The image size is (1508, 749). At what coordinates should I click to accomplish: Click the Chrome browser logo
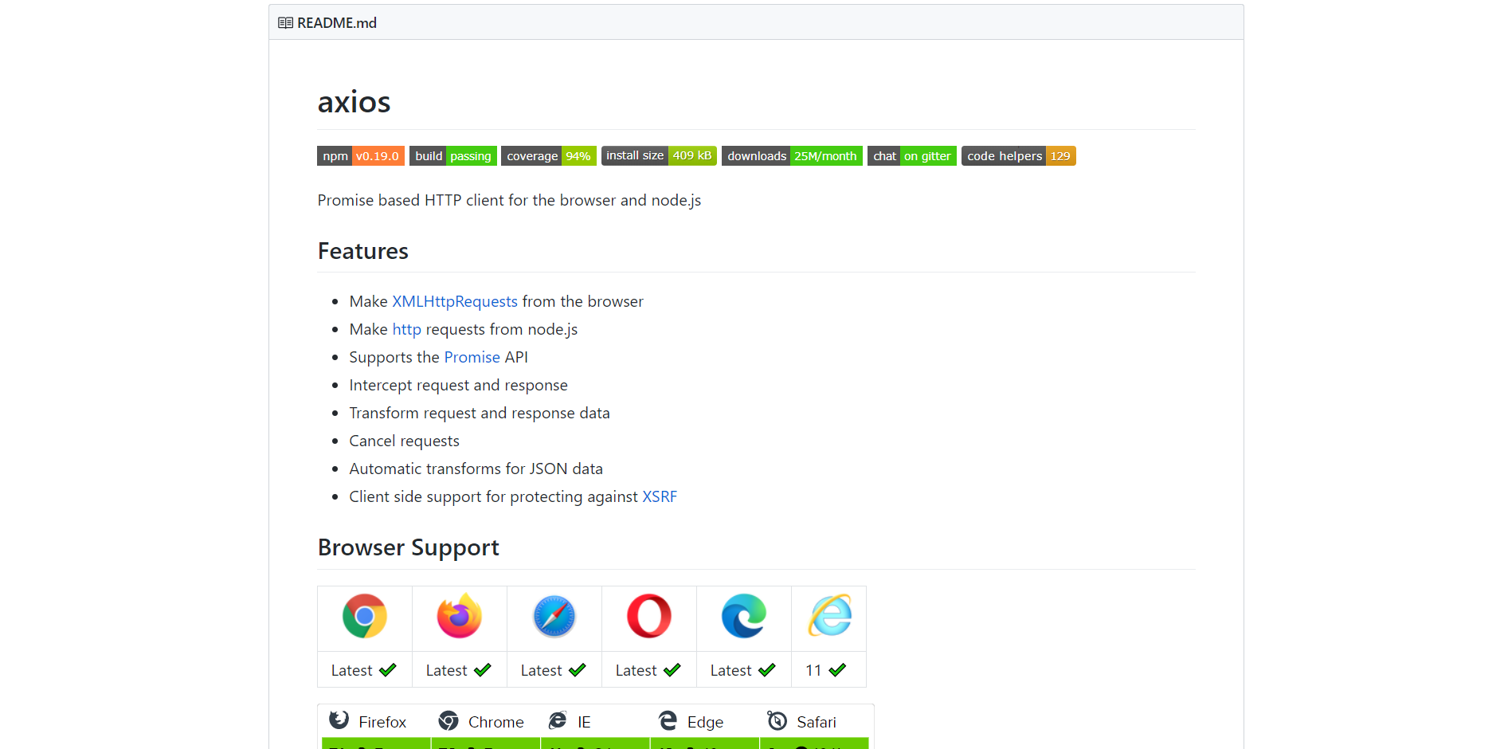[365, 616]
